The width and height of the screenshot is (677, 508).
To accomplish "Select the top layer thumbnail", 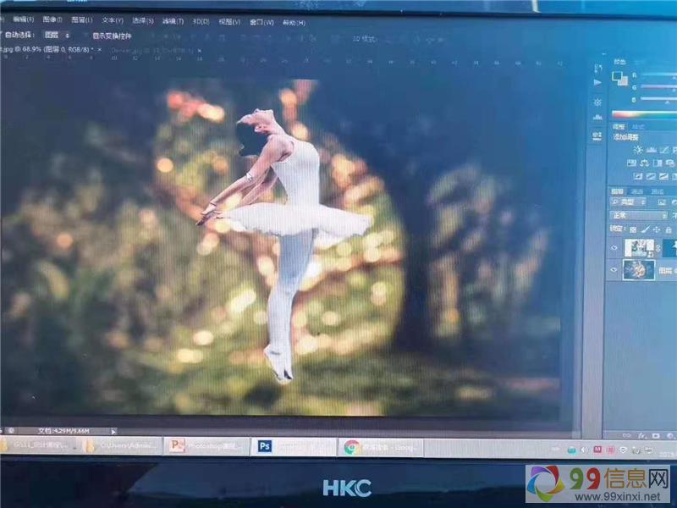I will click(637, 247).
